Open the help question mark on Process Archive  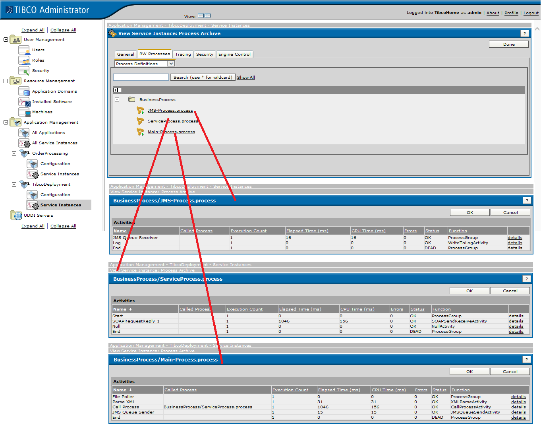(x=525, y=33)
